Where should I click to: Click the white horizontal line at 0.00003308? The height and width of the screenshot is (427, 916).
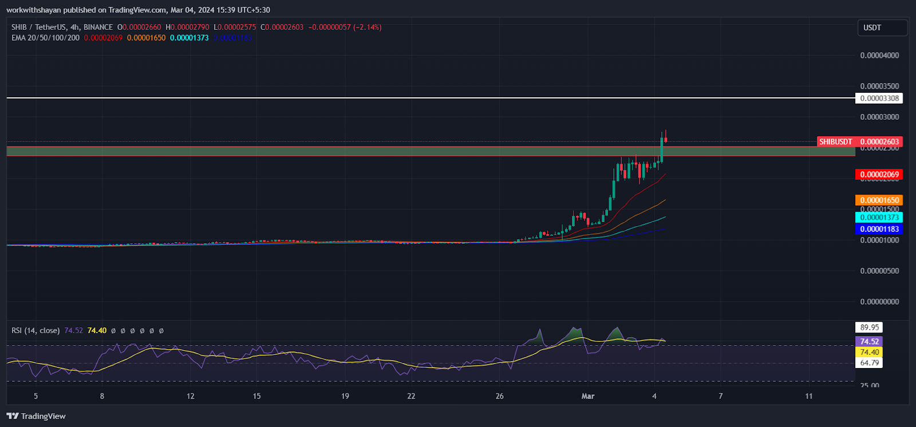pos(431,98)
